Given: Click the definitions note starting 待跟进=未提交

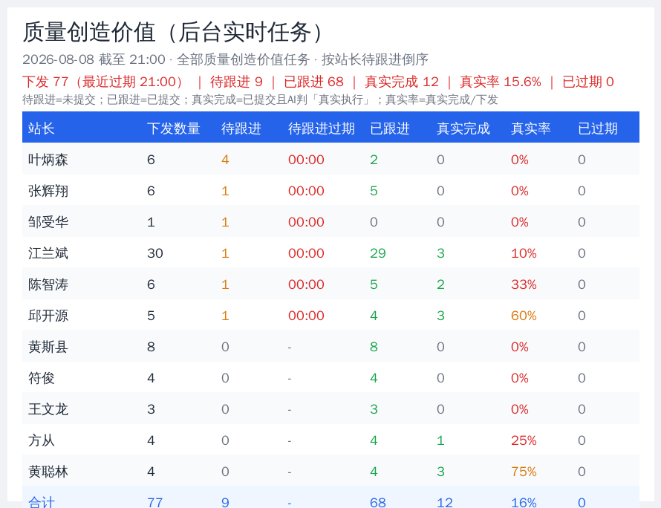Looking at the screenshot, I should (x=260, y=100).
